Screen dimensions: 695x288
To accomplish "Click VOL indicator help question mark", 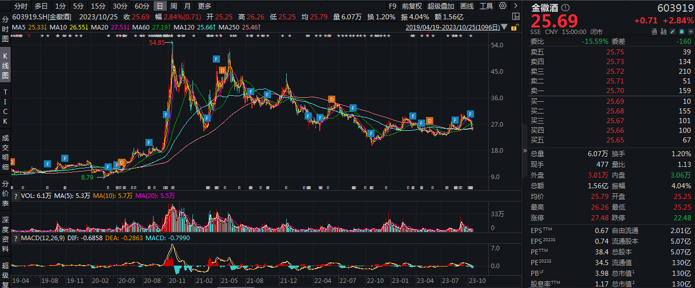I will [15, 196].
